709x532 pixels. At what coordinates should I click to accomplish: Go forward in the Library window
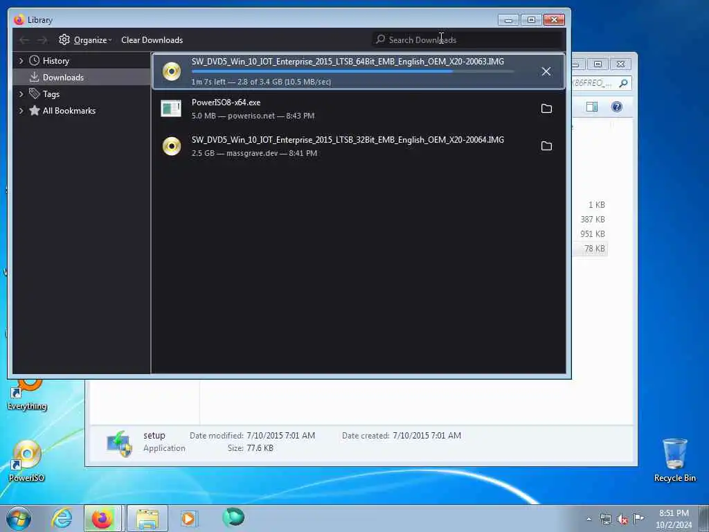pyautogui.click(x=42, y=40)
